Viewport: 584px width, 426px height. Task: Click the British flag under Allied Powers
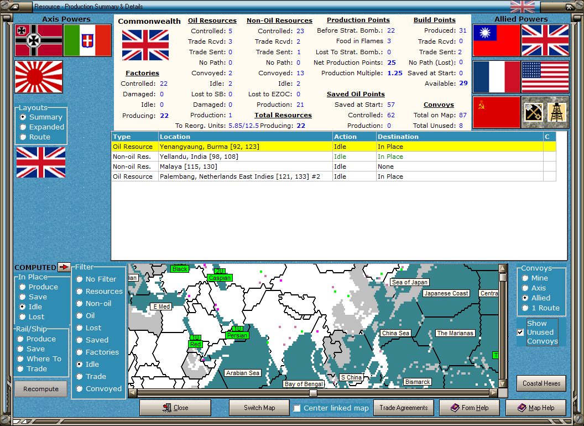(545, 40)
